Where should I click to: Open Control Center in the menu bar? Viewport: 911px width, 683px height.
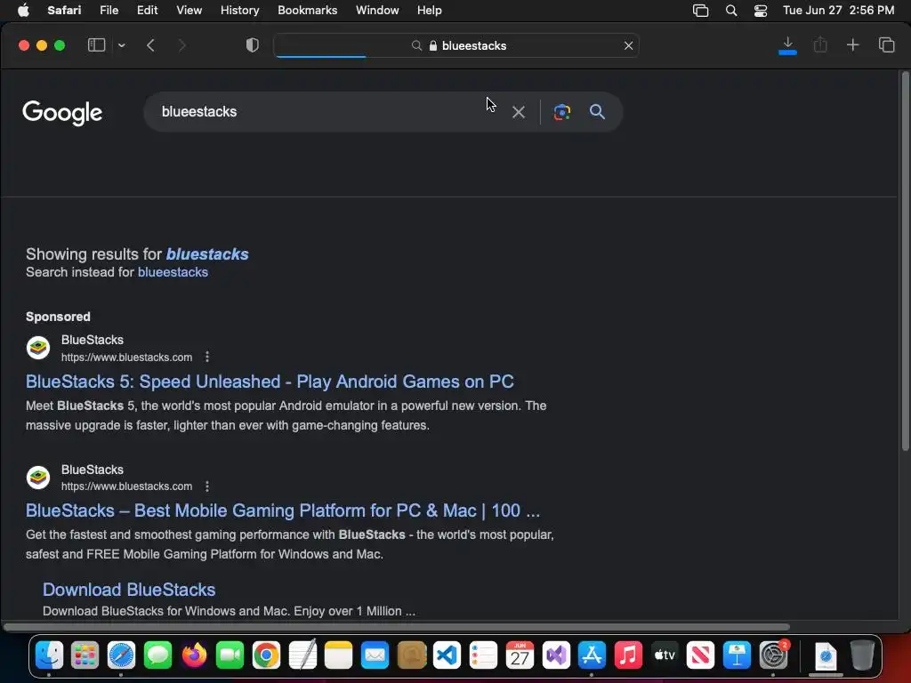click(x=761, y=11)
